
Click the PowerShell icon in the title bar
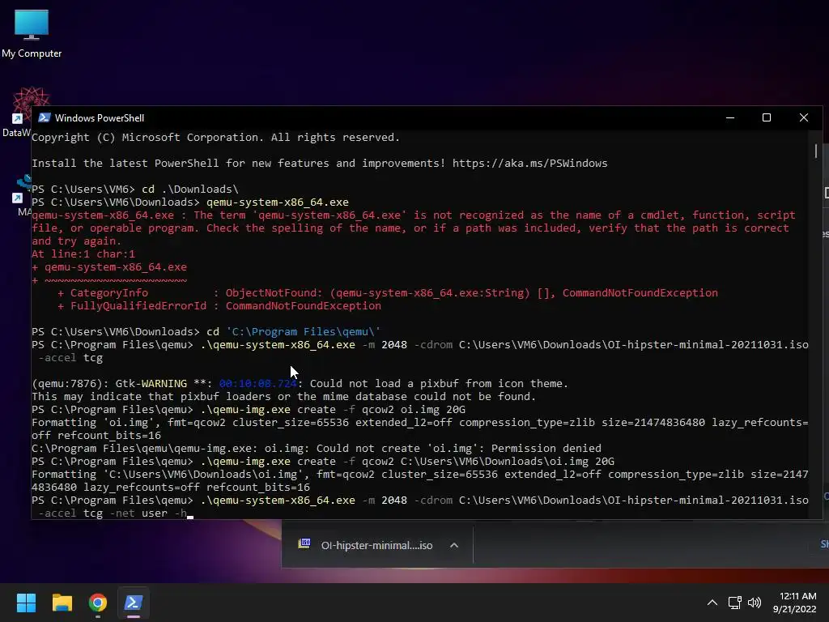[x=45, y=118]
